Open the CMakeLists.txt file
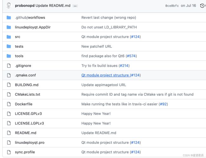 [x=28, y=94]
